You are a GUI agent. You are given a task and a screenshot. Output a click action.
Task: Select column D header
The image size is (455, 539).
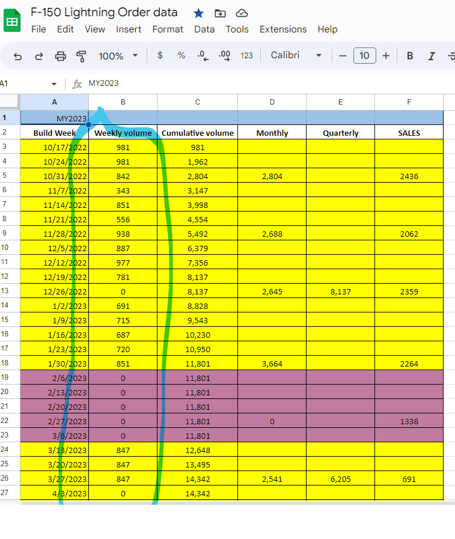coord(272,102)
